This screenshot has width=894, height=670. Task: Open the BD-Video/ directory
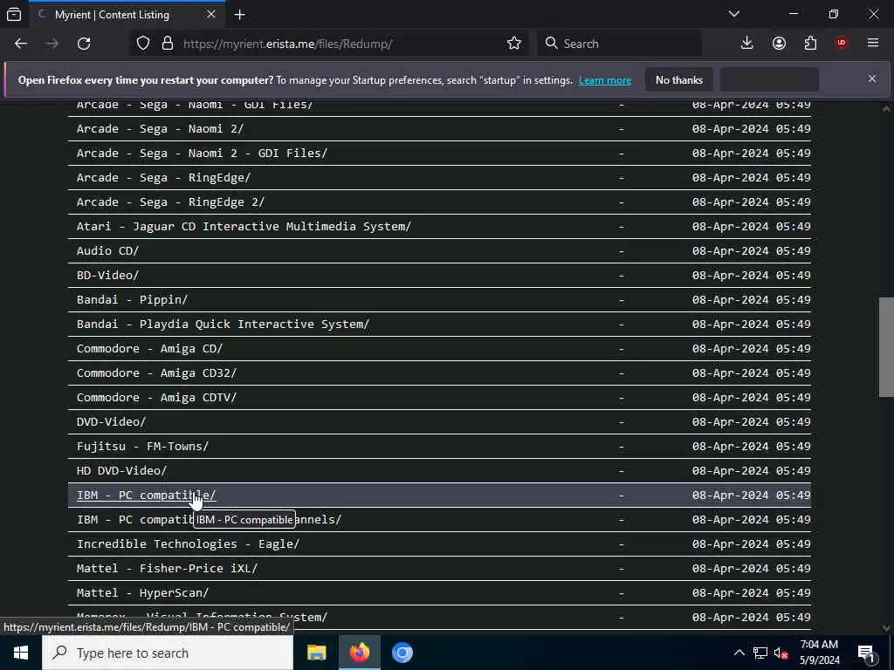point(107,276)
